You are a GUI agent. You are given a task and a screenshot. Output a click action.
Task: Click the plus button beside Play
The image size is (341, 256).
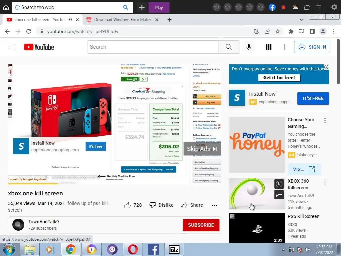(142, 7)
